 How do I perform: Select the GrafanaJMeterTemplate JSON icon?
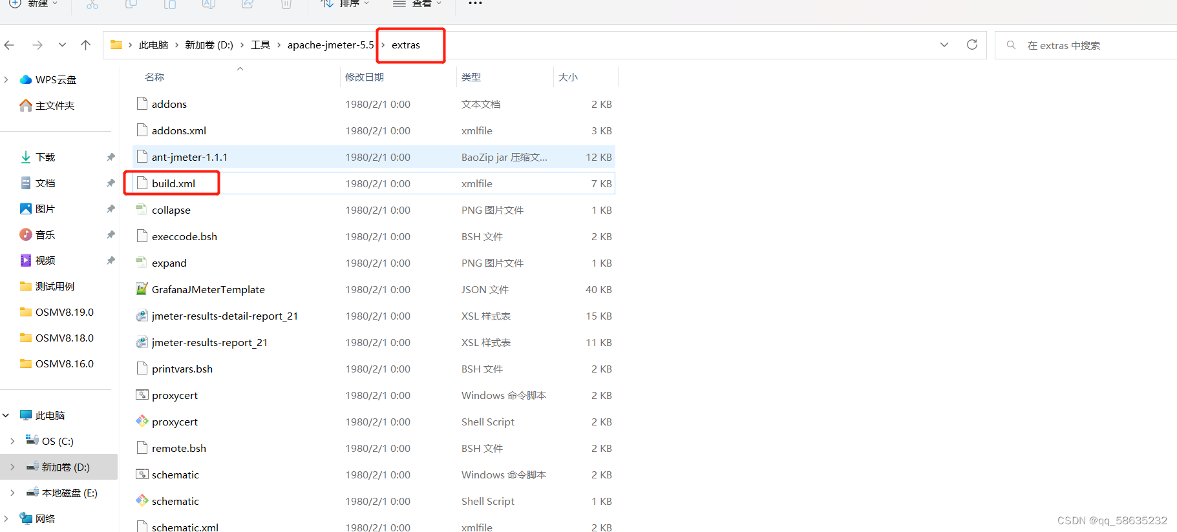click(x=142, y=289)
